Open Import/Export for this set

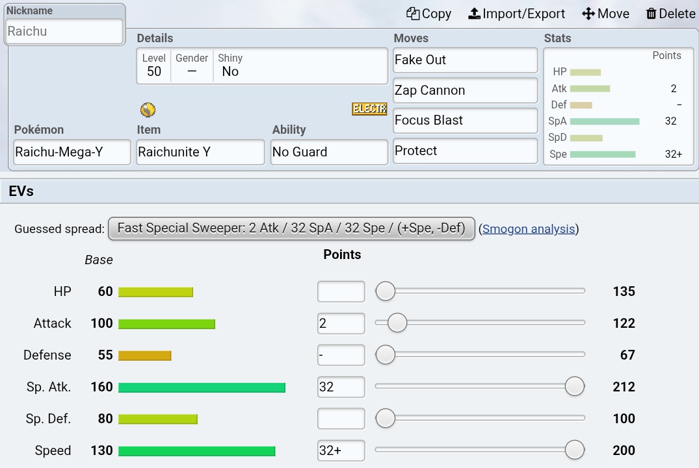pyautogui.click(x=516, y=14)
